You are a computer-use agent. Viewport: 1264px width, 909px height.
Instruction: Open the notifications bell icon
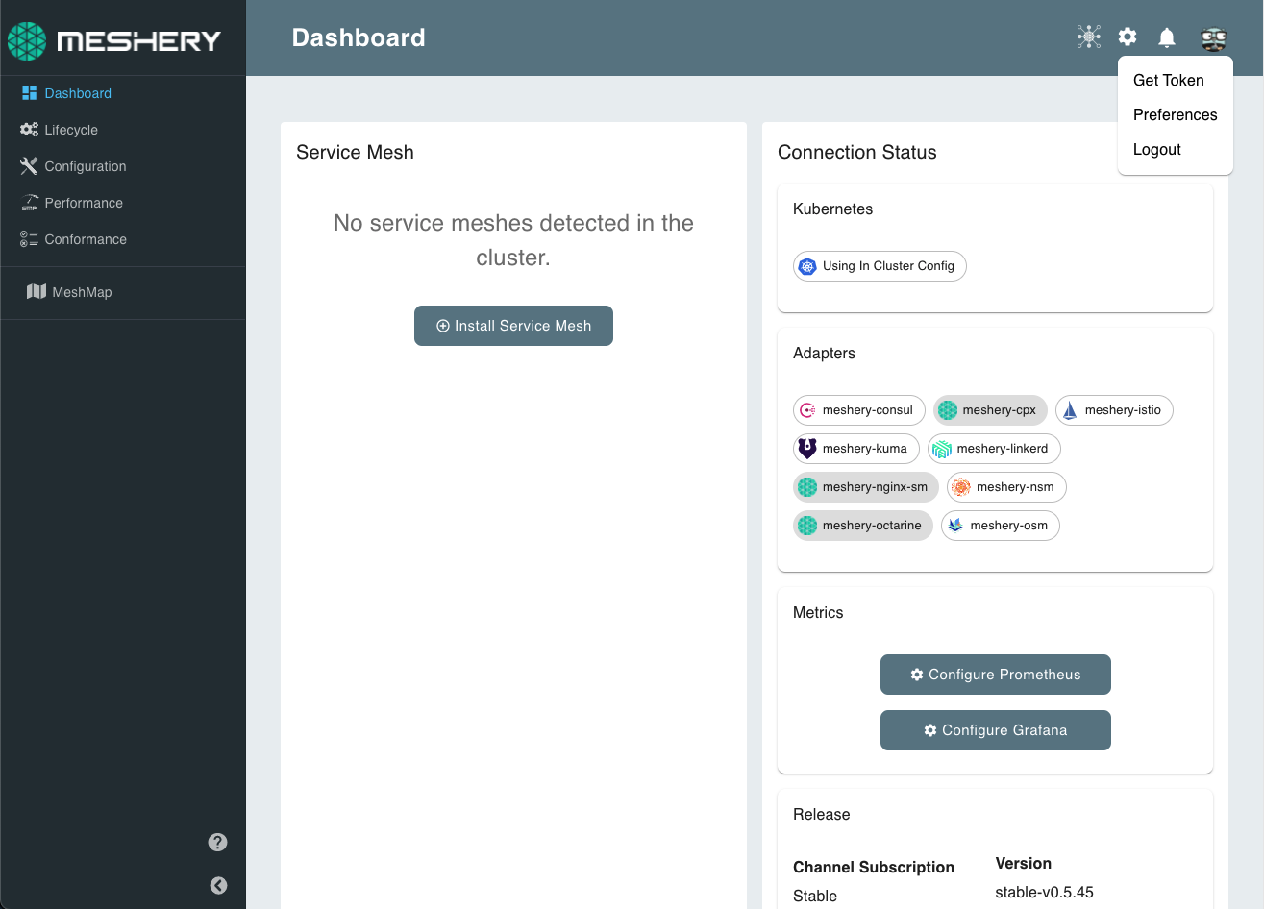[x=1166, y=37]
